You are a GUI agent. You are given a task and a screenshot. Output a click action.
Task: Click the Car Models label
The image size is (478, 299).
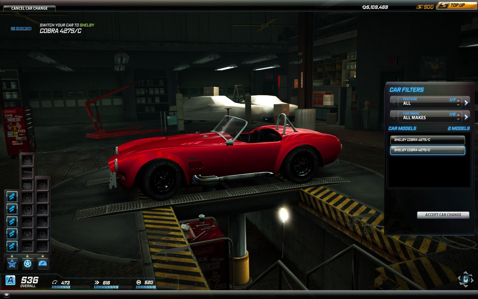coord(402,128)
